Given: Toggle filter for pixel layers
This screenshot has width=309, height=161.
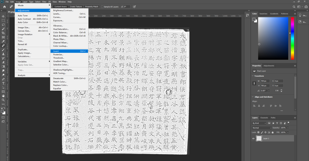Looking at the screenshot, I should click(x=269, y=123).
